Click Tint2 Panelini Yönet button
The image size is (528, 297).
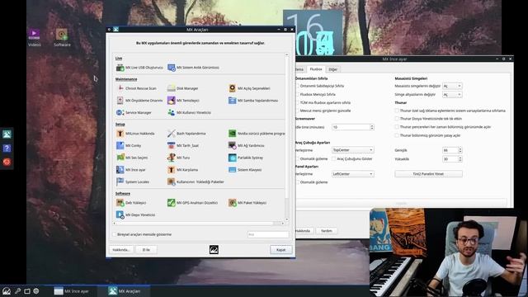428,174
